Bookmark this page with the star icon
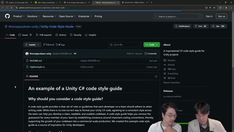The image size is (234, 132). click(214, 8)
